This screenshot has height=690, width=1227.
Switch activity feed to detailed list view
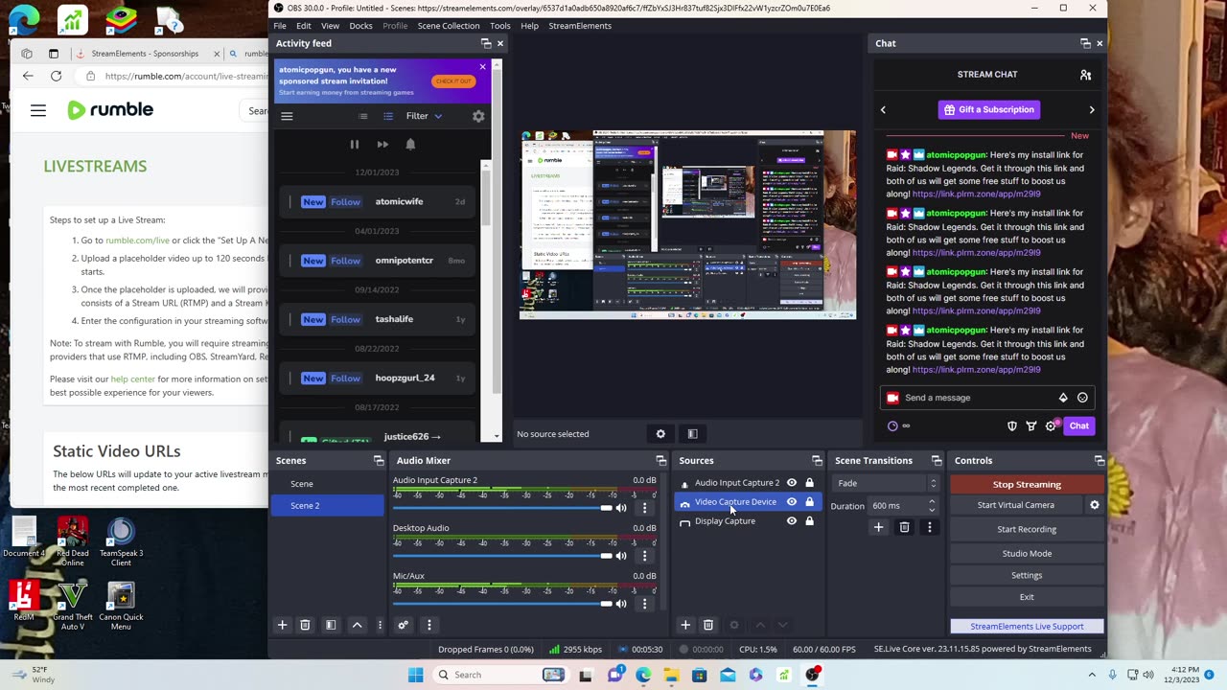pyautogui.click(x=388, y=116)
